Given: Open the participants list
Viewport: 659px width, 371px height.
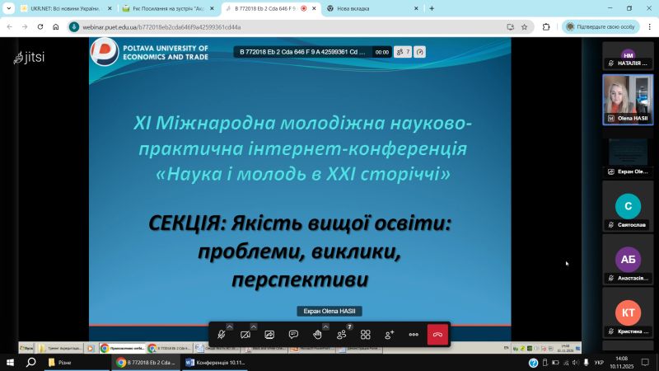Looking at the screenshot, I should pos(342,335).
